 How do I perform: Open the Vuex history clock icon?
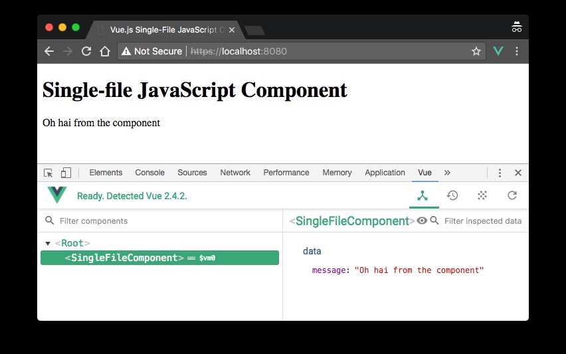click(x=452, y=195)
